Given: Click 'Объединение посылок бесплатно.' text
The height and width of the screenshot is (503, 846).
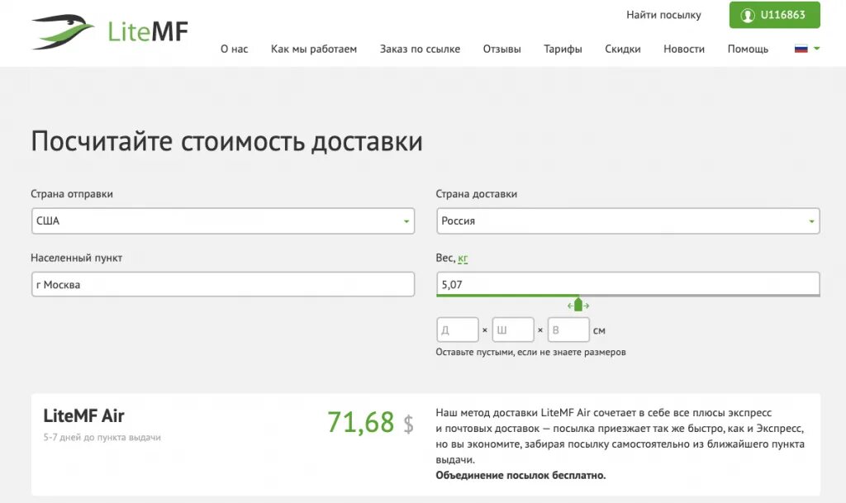Looking at the screenshot, I should pyautogui.click(x=520, y=476).
